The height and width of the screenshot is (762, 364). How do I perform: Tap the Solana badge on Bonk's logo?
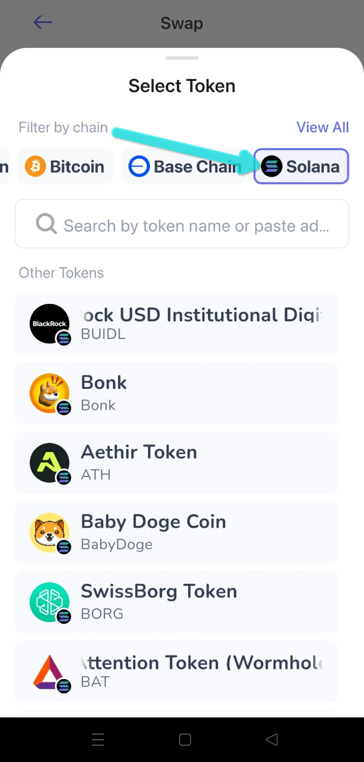pyautogui.click(x=63, y=407)
